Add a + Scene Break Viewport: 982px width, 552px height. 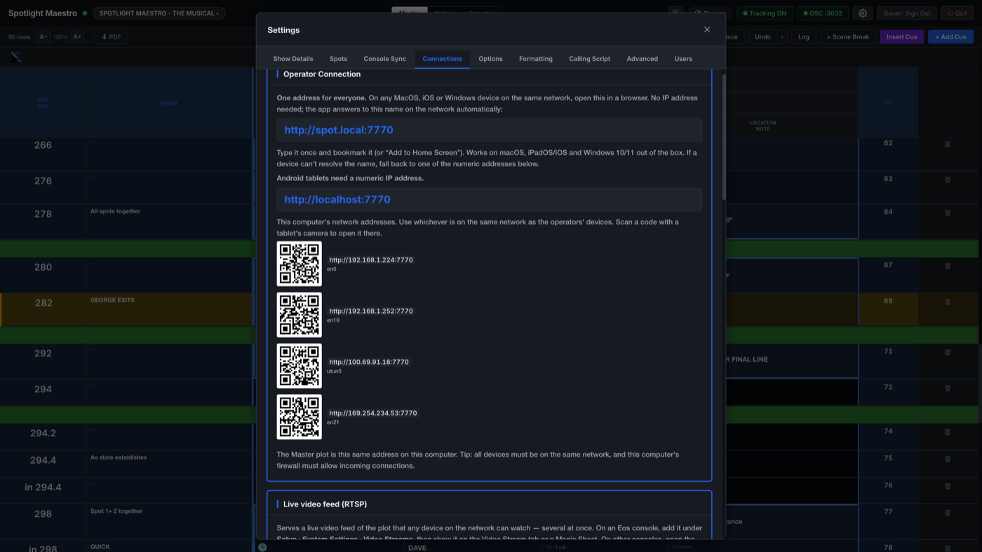pos(847,36)
